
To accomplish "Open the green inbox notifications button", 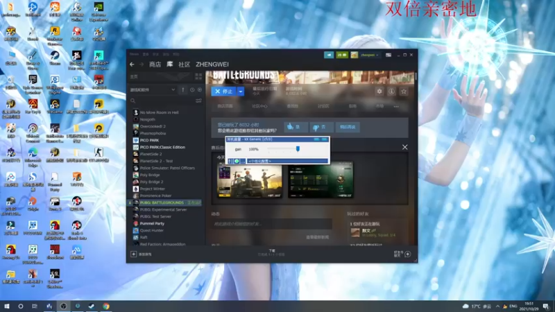I will [342, 55].
